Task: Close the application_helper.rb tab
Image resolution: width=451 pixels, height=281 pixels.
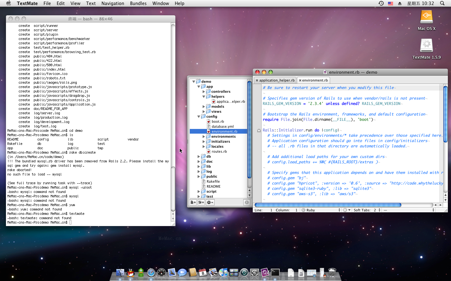Action: [257, 80]
